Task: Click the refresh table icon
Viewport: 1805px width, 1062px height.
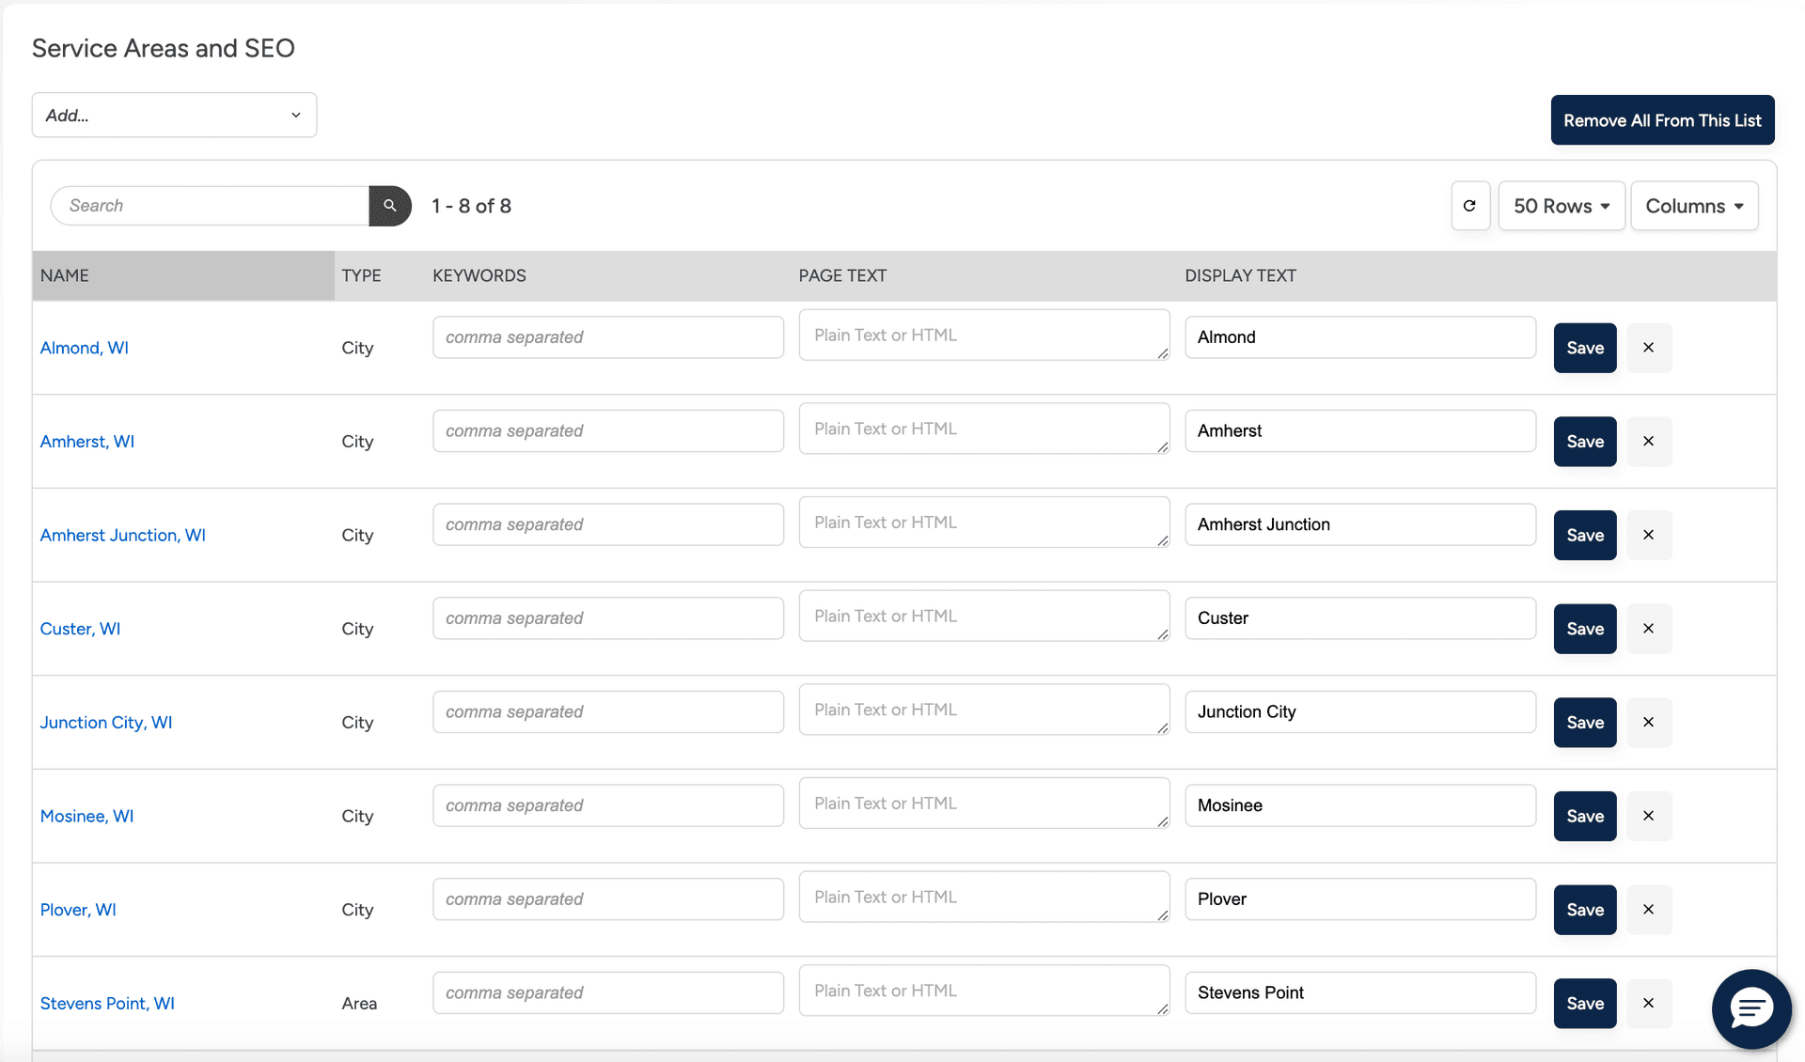Action: pos(1469,206)
